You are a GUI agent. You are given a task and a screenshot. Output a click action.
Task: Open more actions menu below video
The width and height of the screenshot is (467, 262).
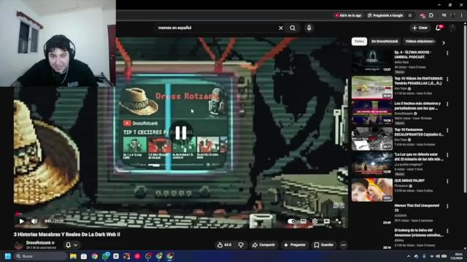pos(343,245)
